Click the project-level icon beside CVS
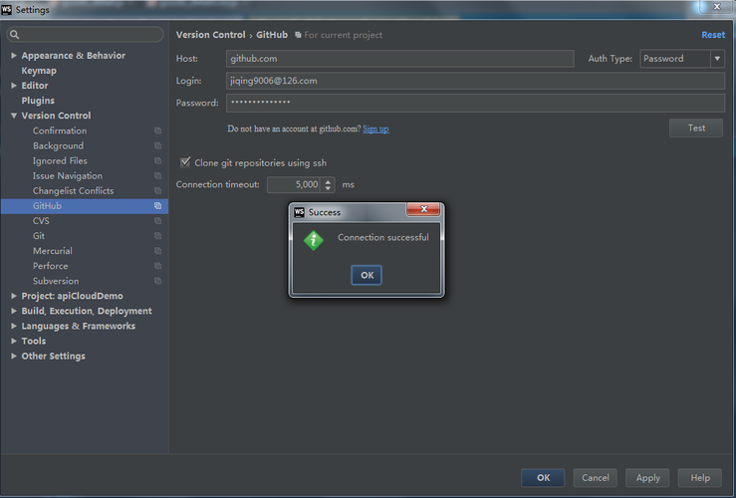 [x=157, y=221]
